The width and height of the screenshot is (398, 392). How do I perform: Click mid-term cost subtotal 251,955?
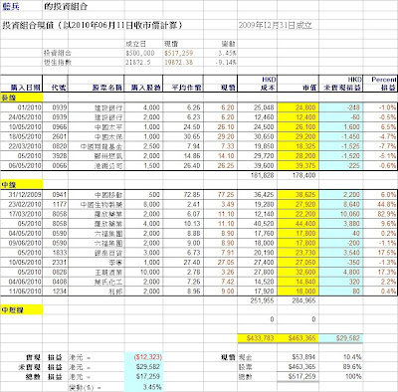point(258,300)
